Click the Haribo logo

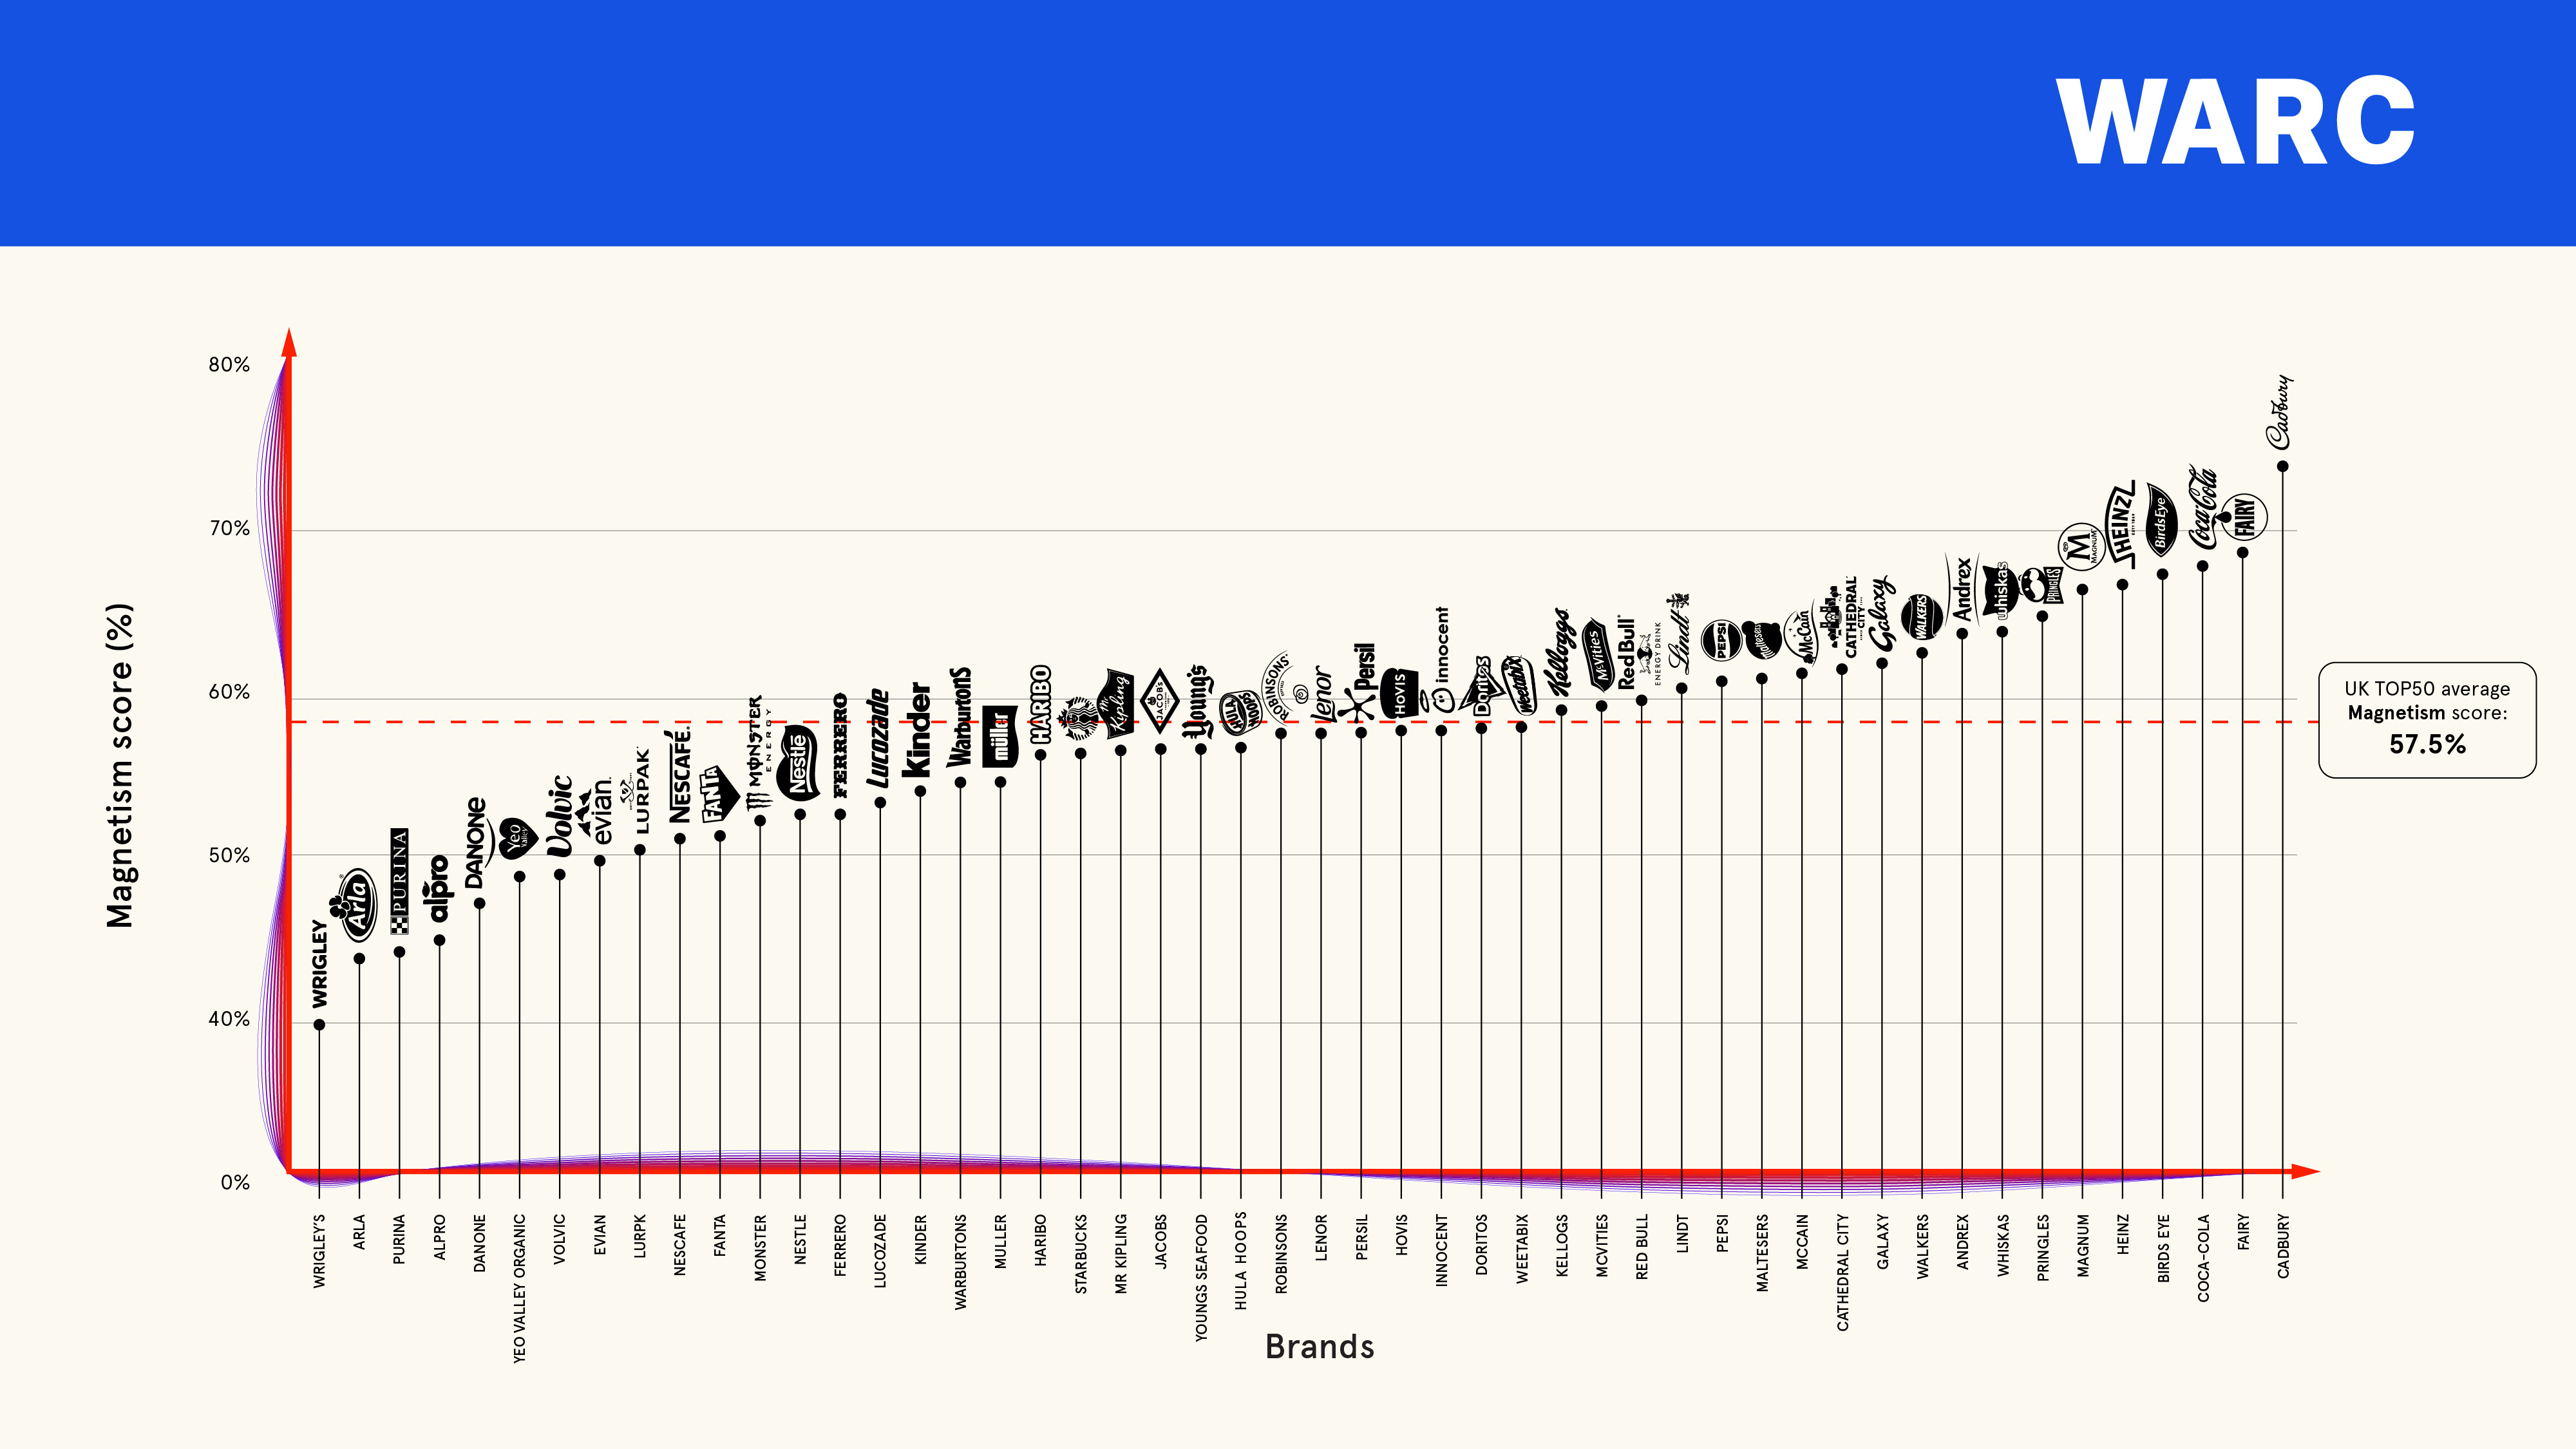(x=1040, y=704)
